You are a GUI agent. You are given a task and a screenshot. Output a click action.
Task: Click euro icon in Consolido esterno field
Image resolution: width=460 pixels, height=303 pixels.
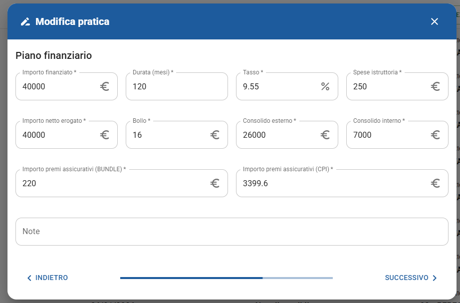click(325, 135)
